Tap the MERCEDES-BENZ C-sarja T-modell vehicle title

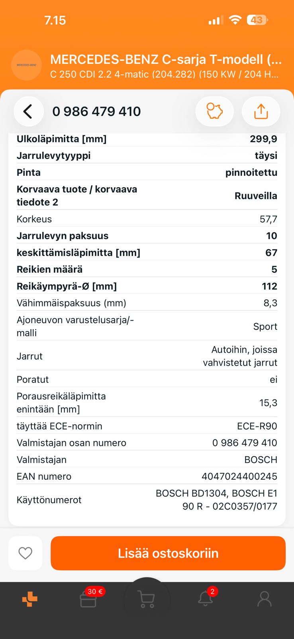point(166,60)
